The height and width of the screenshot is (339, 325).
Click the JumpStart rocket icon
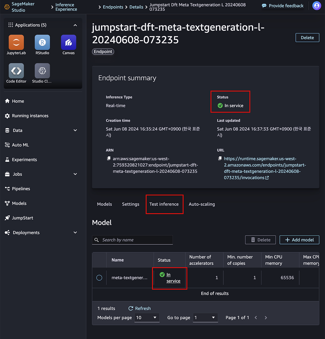pyautogui.click(x=7, y=218)
